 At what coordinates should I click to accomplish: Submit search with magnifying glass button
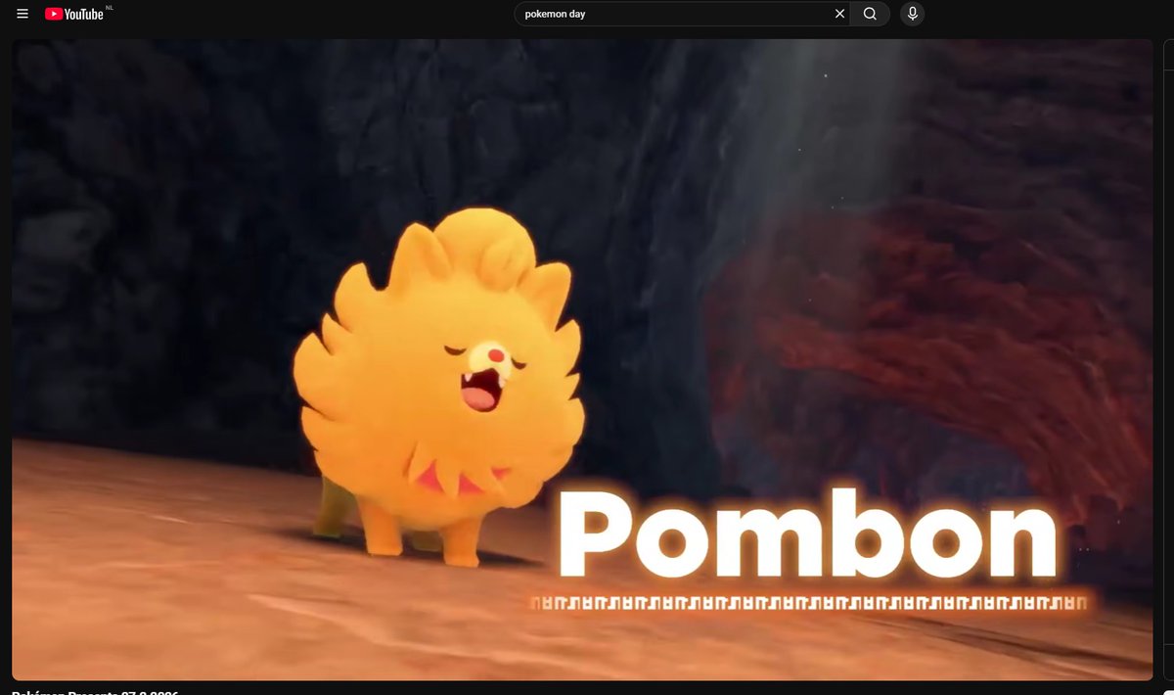(x=870, y=14)
